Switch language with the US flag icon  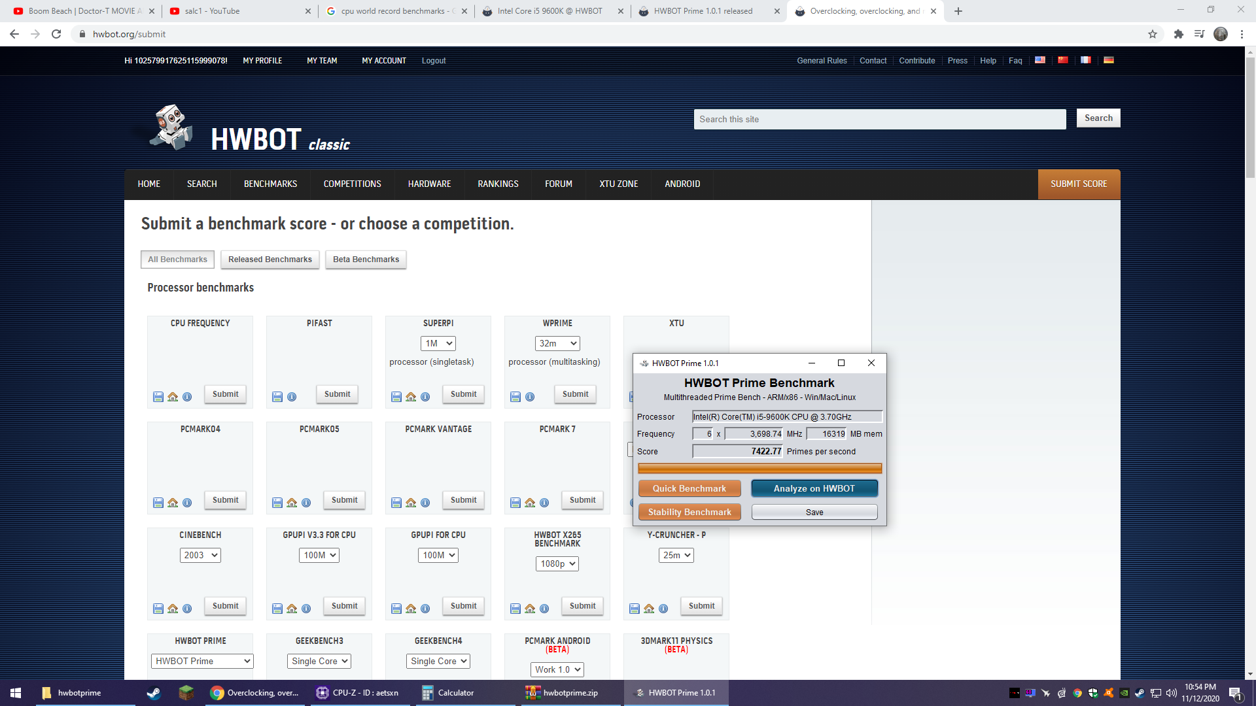tap(1040, 60)
